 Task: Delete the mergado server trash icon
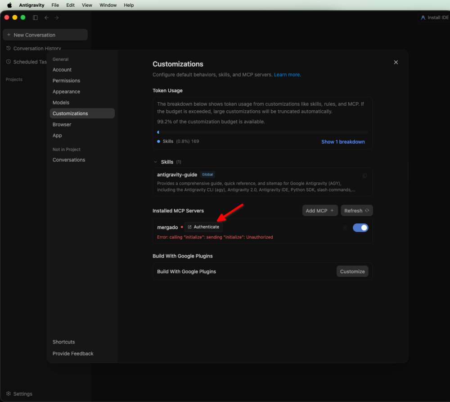345,228
